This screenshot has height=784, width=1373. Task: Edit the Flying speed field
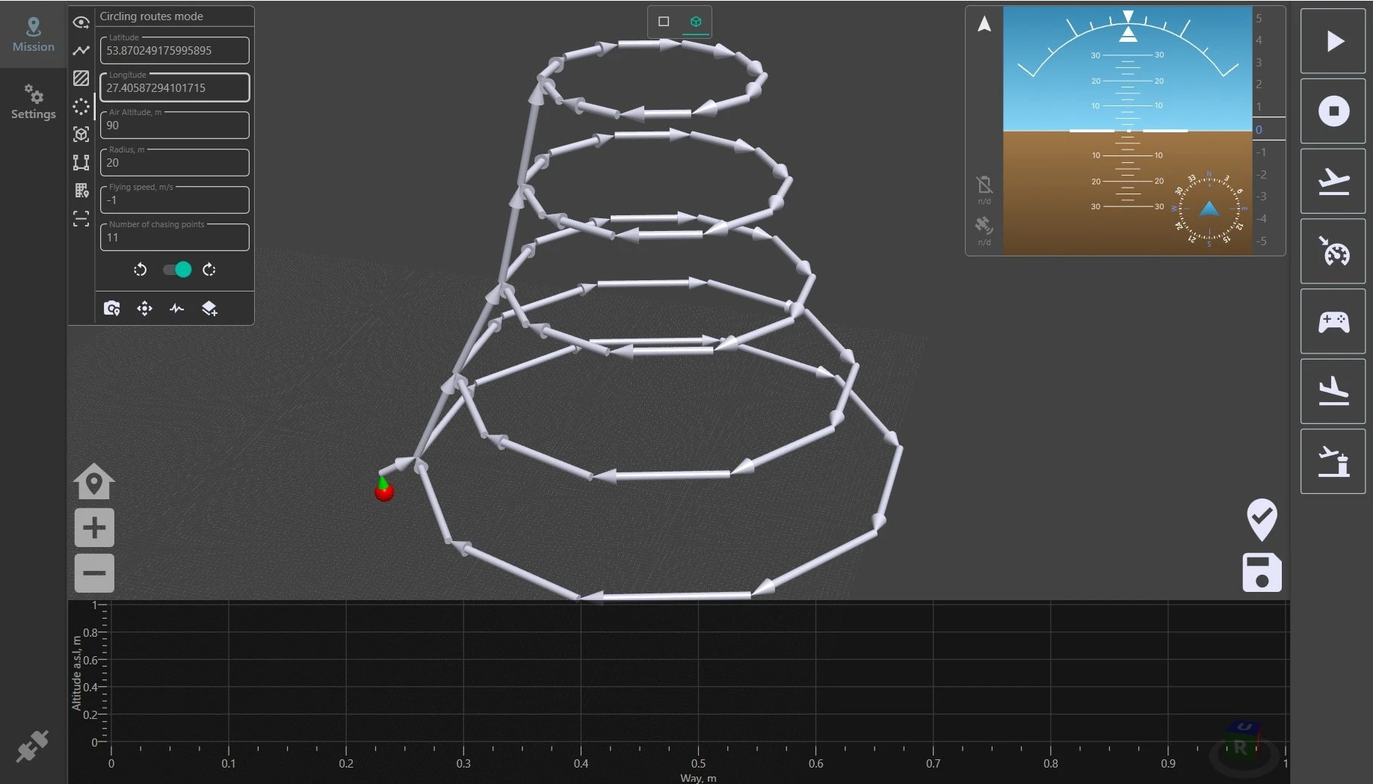[x=175, y=200]
